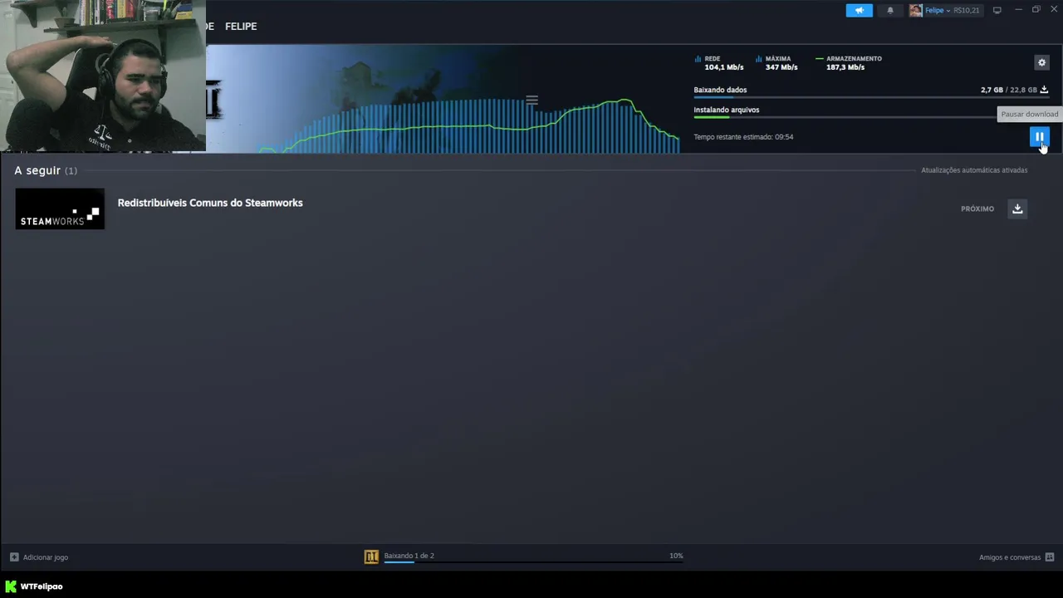Click the download throughput graph

pyautogui.click(x=469, y=125)
